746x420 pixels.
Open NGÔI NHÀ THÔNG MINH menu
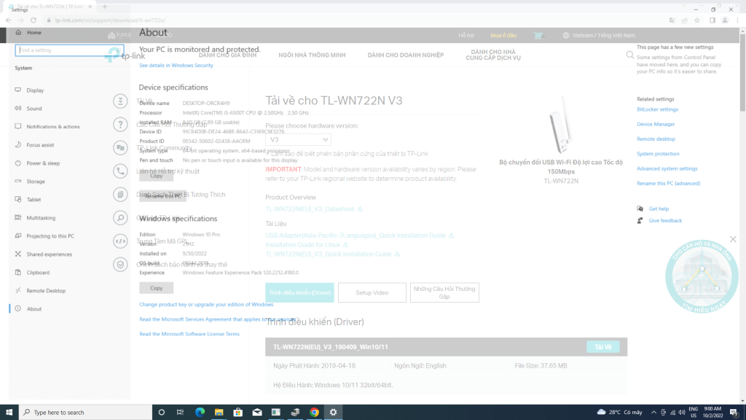tap(312, 55)
